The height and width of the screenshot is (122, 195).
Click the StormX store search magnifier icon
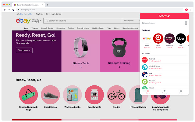coord(143,23)
